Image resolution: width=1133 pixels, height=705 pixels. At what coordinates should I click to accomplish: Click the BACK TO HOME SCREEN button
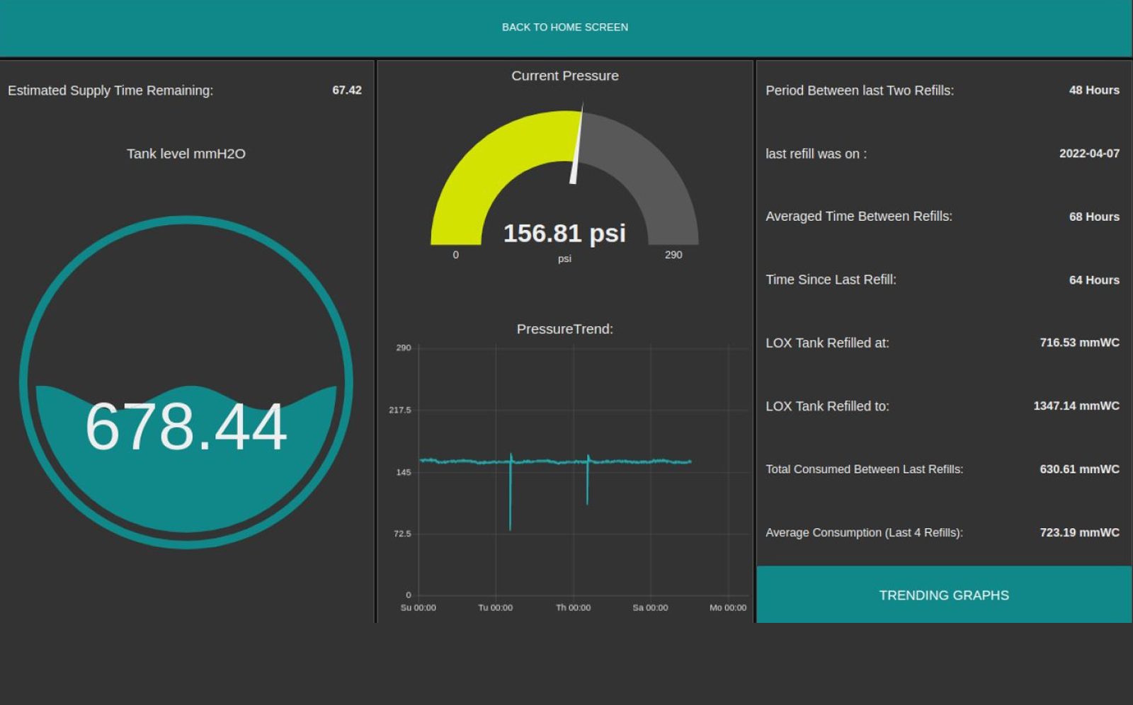(x=565, y=27)
